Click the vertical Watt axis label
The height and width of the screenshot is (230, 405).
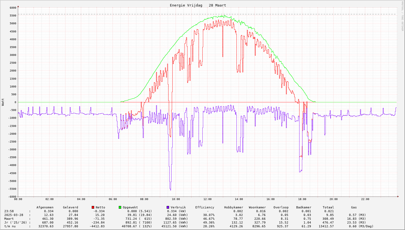click(x=3, y=102)
